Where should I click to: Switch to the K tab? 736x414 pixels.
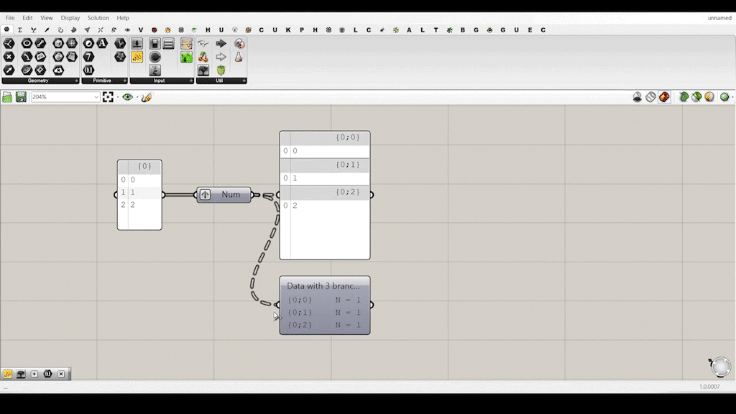[288, 30]
